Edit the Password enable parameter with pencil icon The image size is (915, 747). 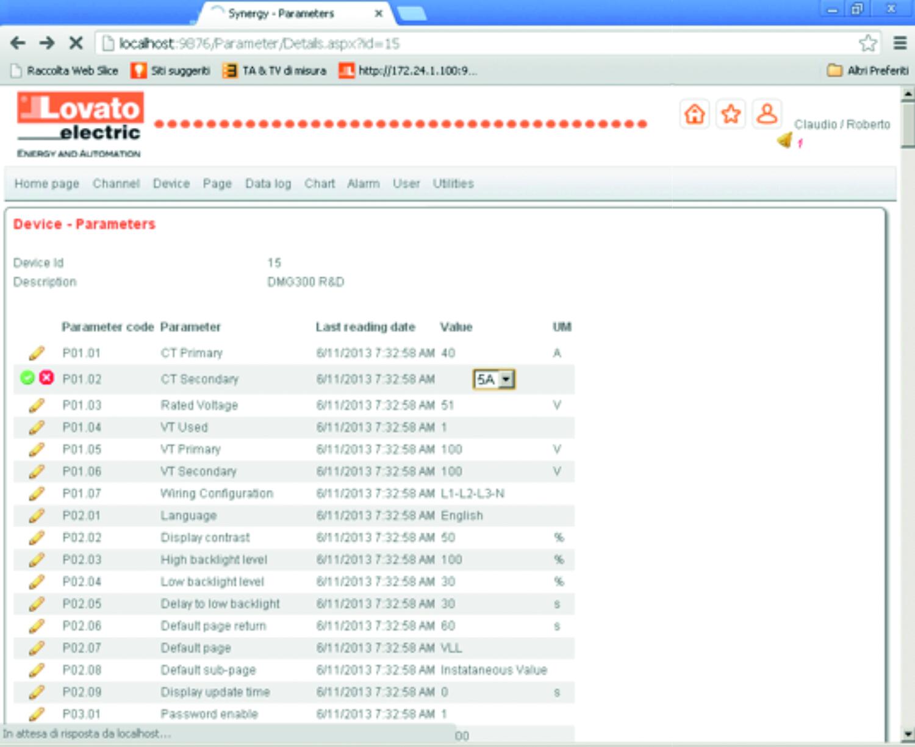tap(37, 713)
